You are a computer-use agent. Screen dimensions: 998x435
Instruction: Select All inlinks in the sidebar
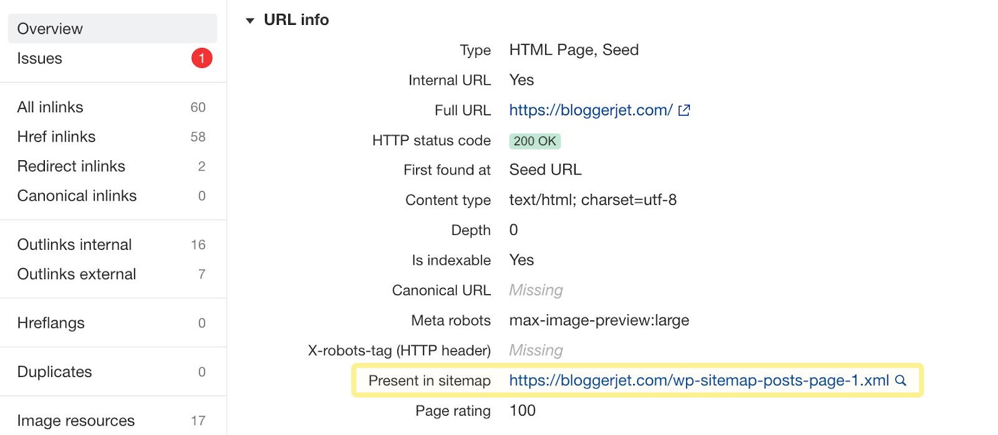(x=49, y=107)
